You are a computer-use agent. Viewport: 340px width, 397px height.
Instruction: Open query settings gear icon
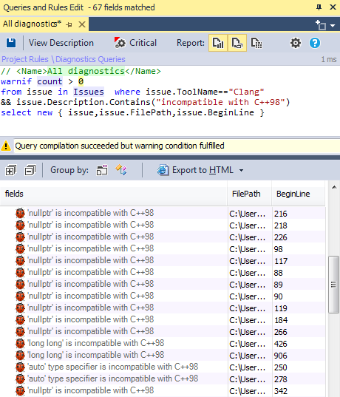tap(296, 43)
